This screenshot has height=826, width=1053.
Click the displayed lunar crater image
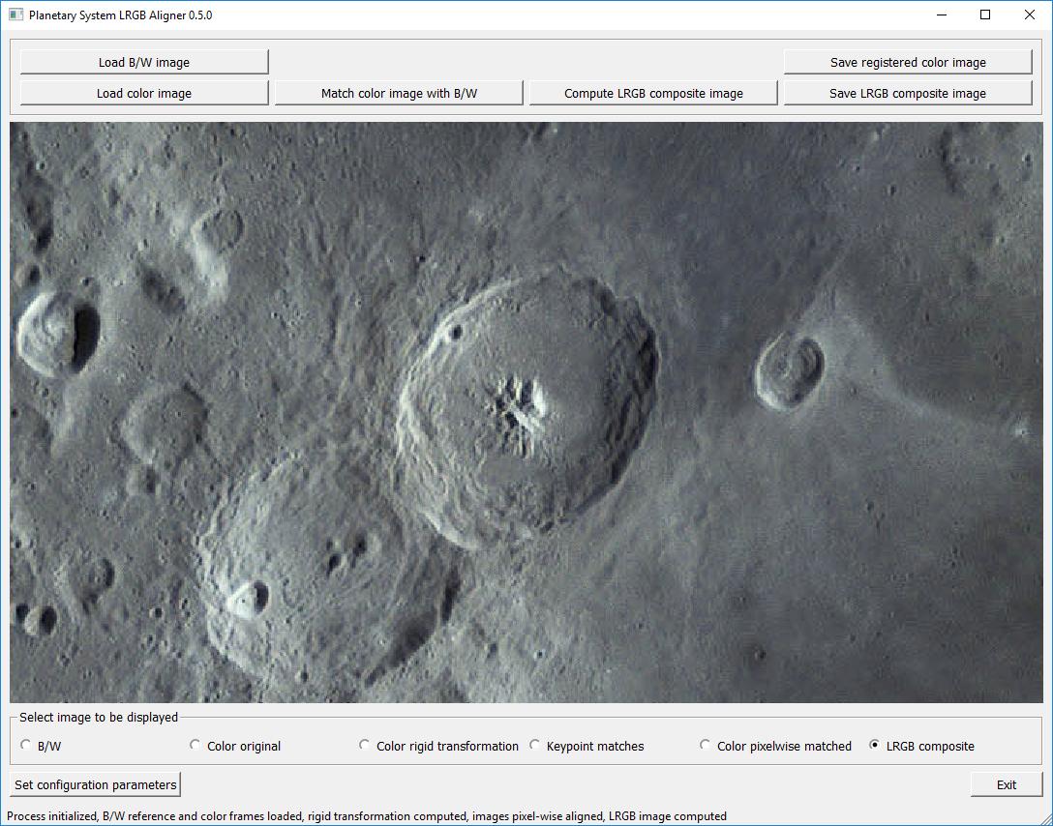tap(526, 412)
